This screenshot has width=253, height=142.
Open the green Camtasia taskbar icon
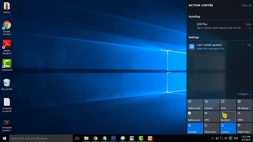click(x=141, y=138)
